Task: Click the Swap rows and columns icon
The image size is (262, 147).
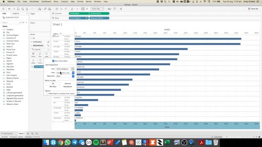Action: pos(57,9)
